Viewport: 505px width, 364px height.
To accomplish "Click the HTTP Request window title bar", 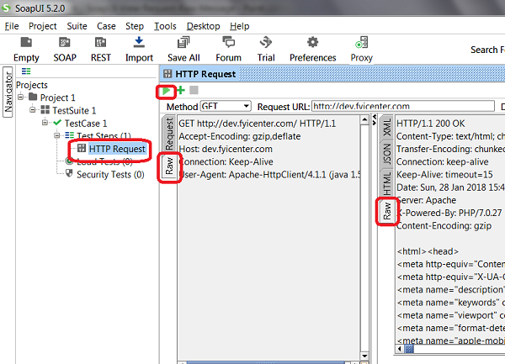I will point(332,74).
